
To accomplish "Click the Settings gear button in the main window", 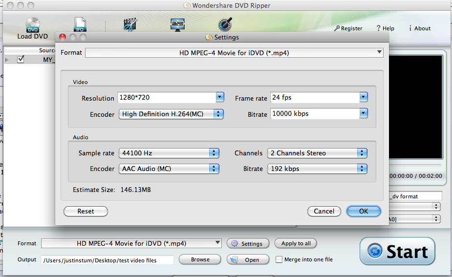I will pyautogui.click(x=248, y=244).
